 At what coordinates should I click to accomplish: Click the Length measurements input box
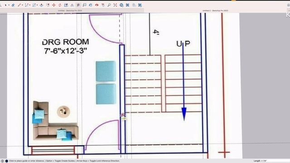point(275,161)
